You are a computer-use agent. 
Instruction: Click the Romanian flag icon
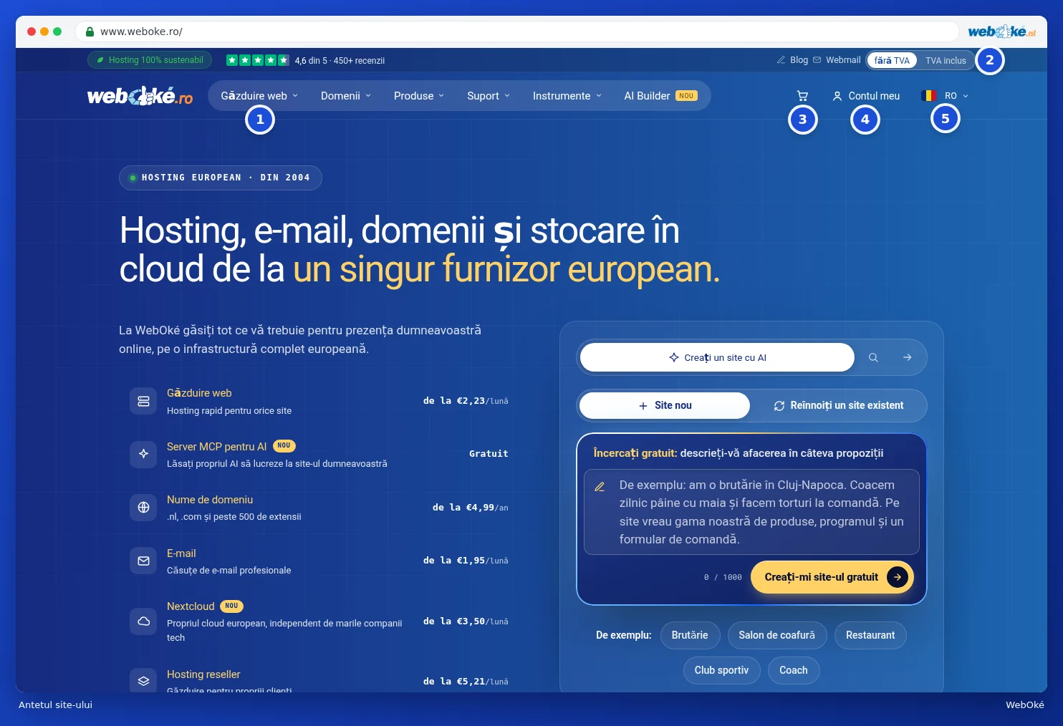coord(929,96)
